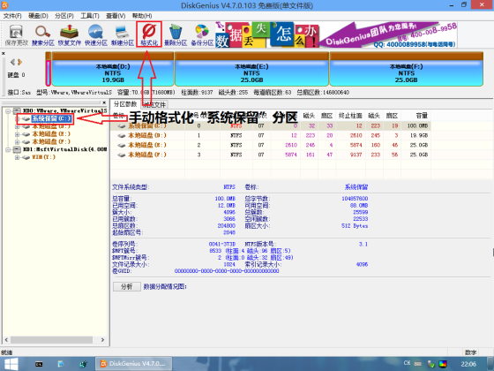Click the tree panel horizontal scrollbar thumb
This screenshot has width=494, height=371.
pos(52,340)
